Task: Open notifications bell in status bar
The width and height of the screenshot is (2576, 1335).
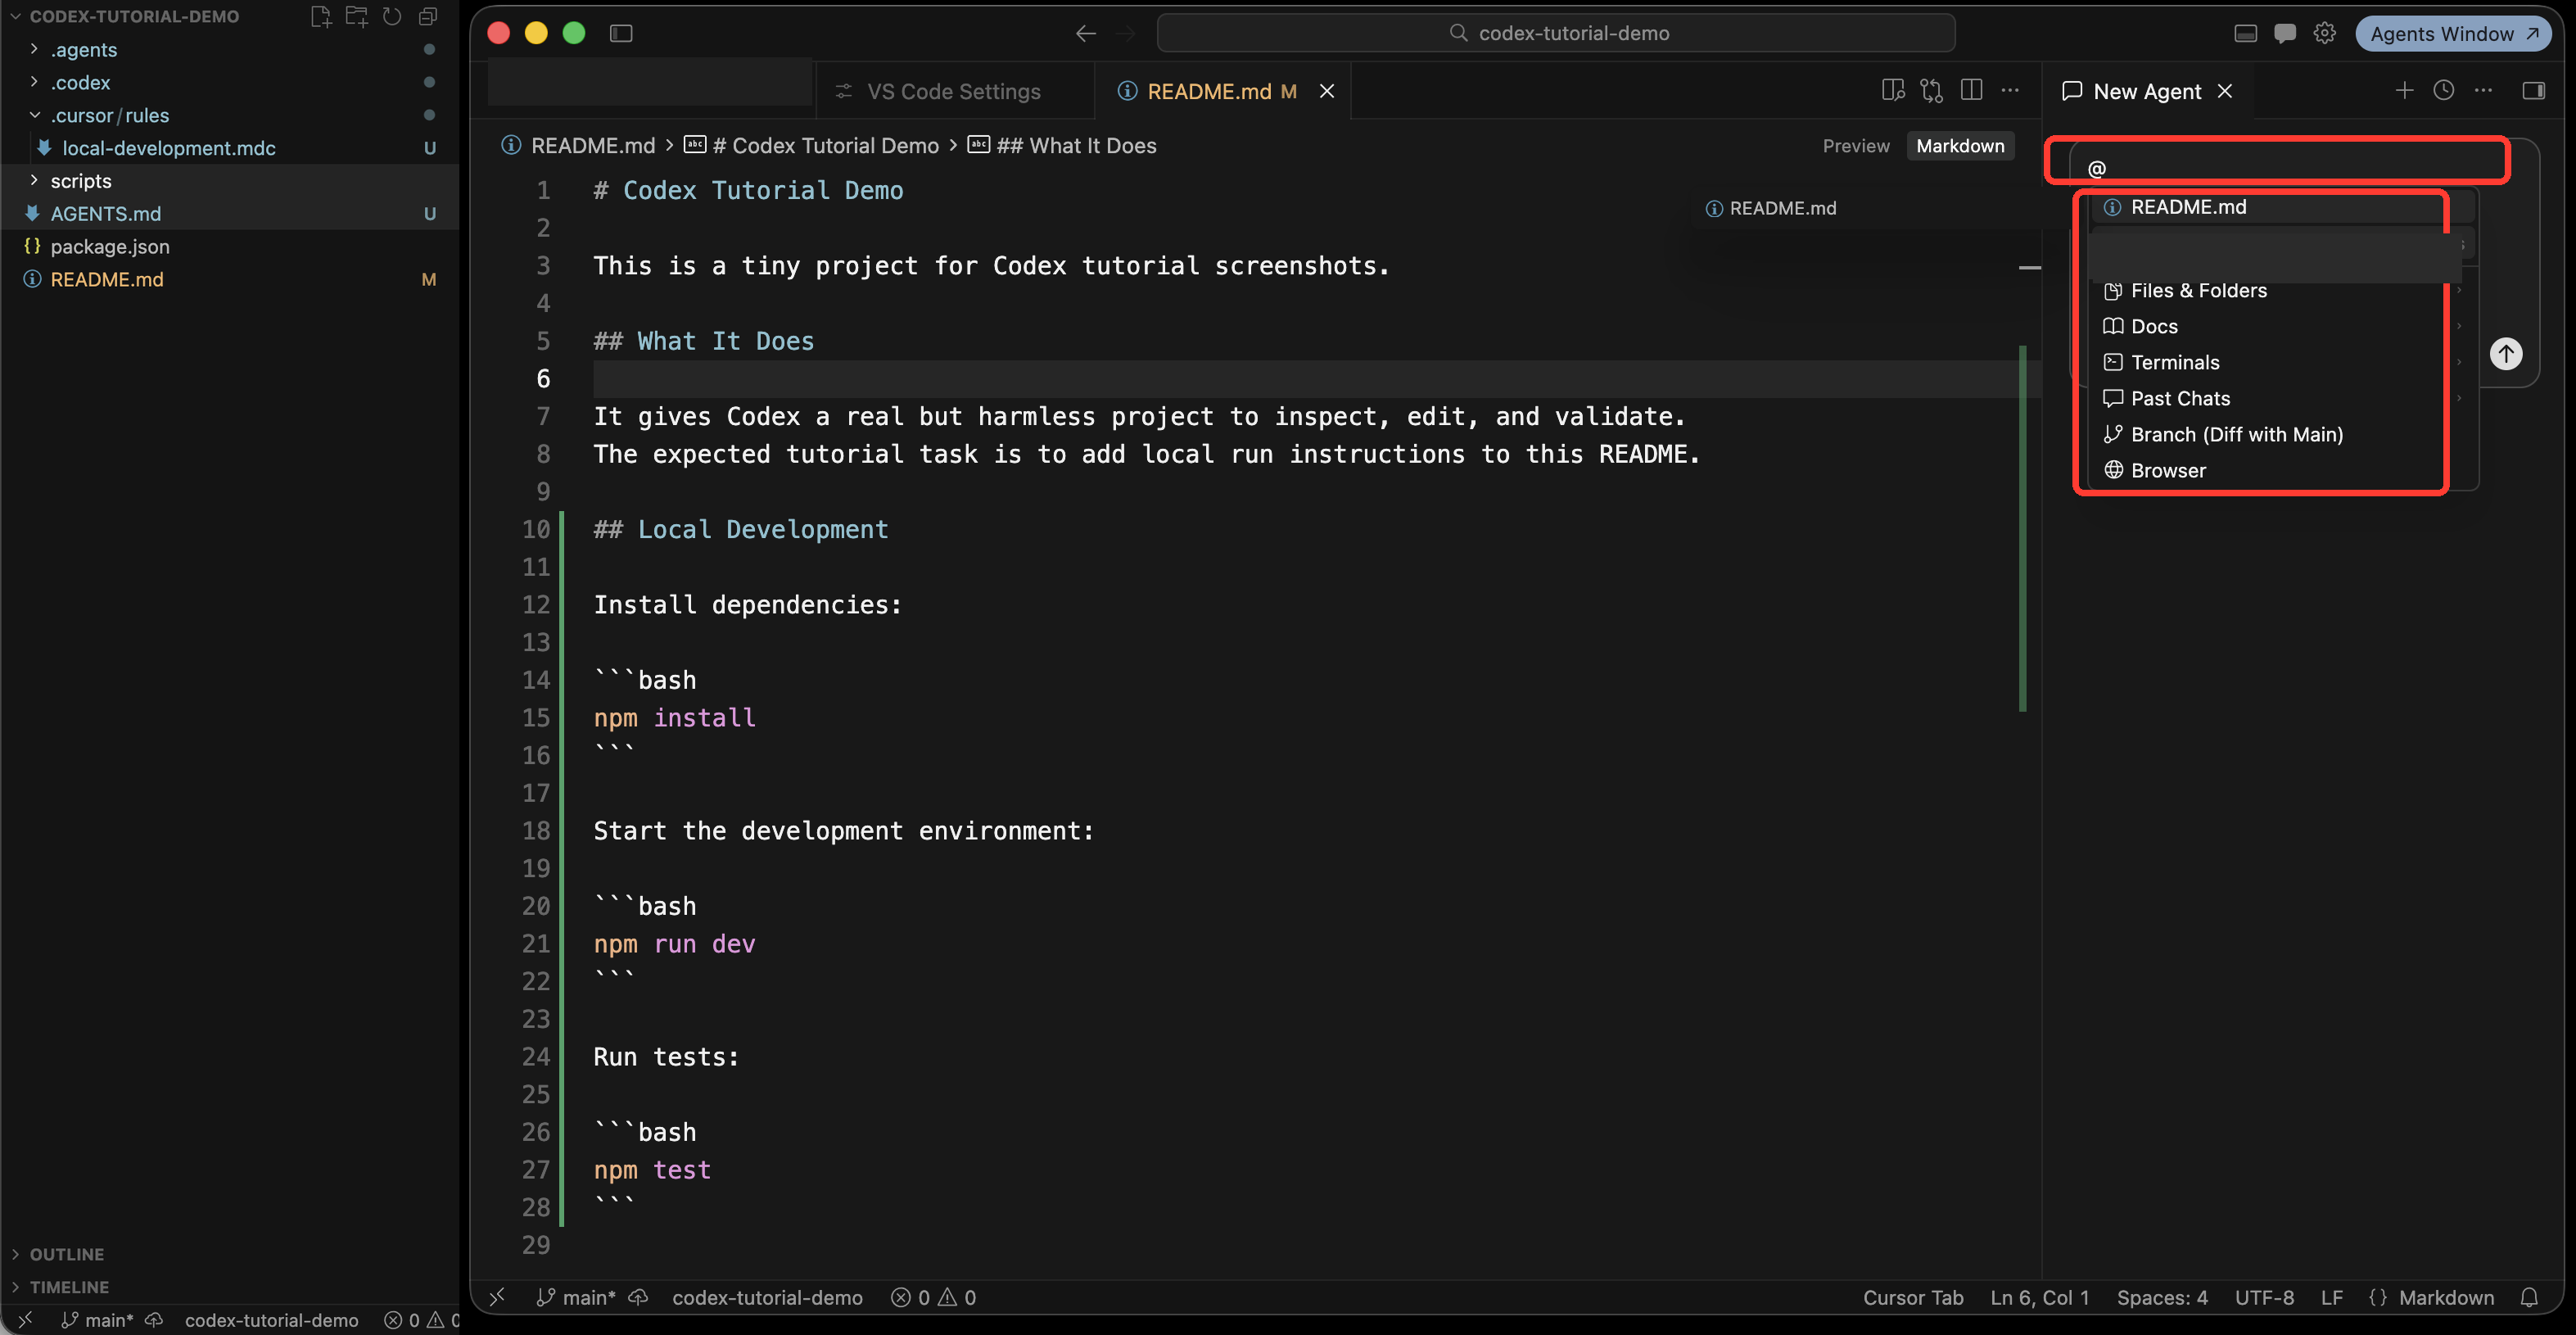Action: pyautogui.click(x=2529, y=1297)
